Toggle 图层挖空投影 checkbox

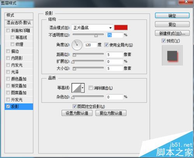[74, 106]
